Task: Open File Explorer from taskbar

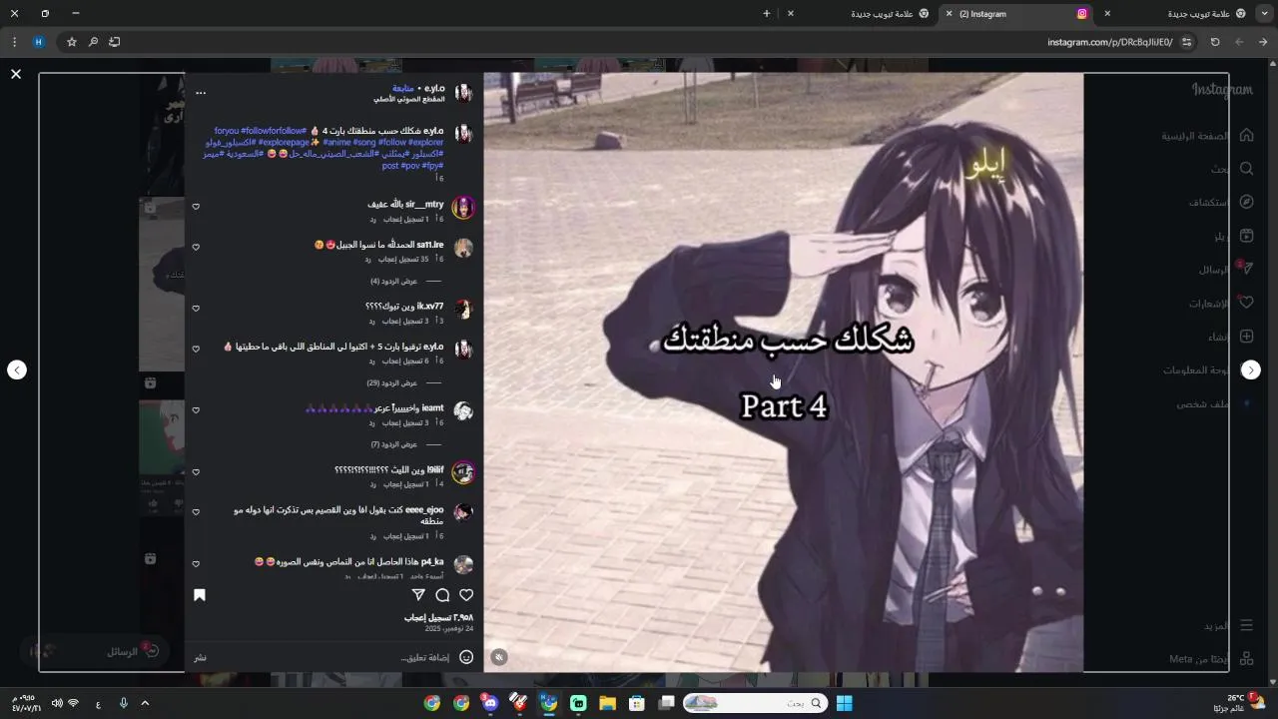Action: coord(607,704)
